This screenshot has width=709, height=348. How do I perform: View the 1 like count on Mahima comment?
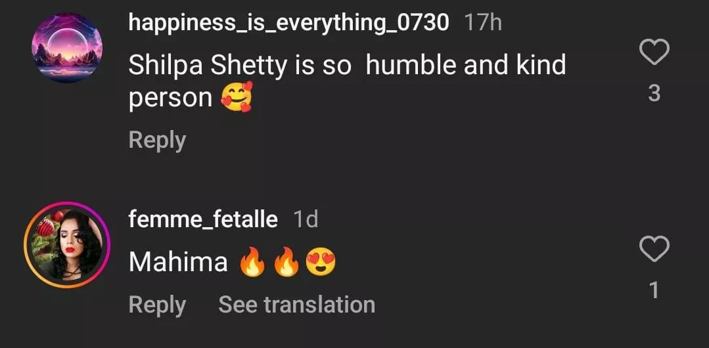[654, 290]
